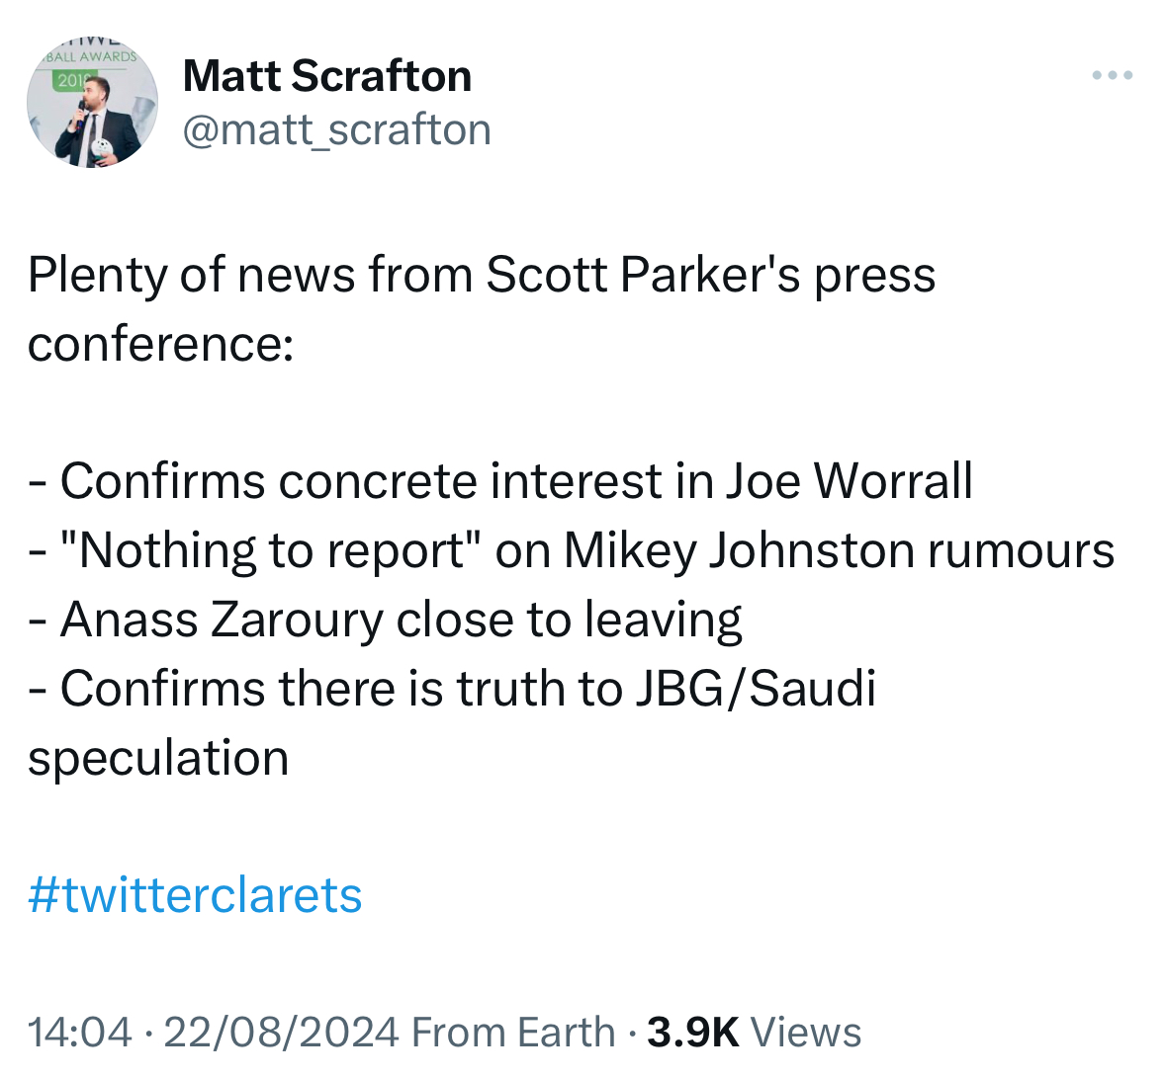This screenshot has width=1166, height=1079.
Task: Click the 22/08/2024 date
Action: pos(281,1033)
